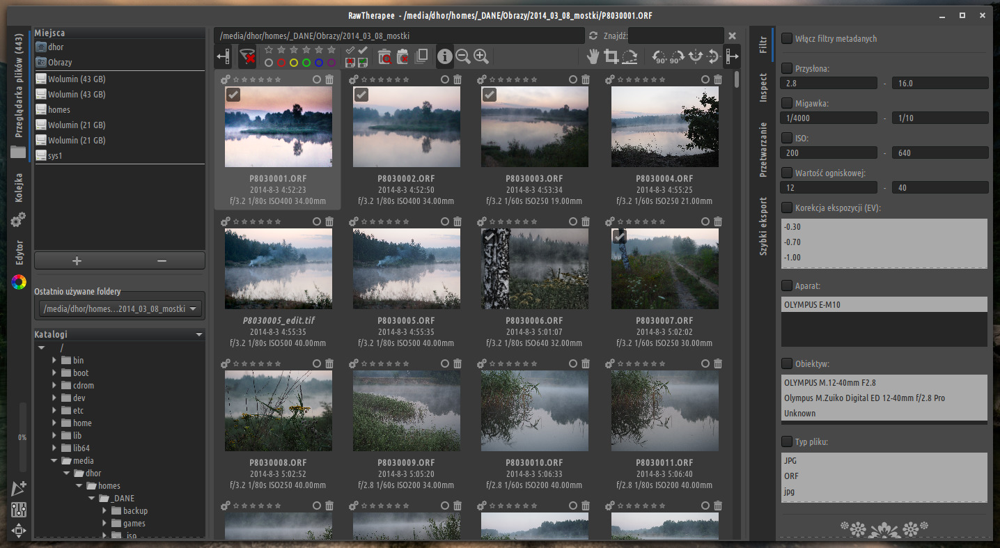The height and width of the screenshot is (548, 1000).
Task: Open the preferences sliders icon in the left sidebar
Action: click(x=19, y=510)
